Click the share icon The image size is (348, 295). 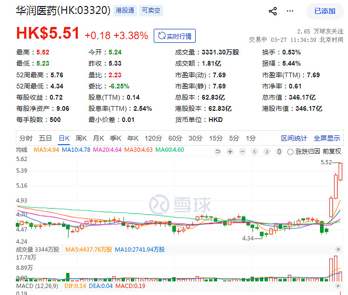(x=273, y=11)
